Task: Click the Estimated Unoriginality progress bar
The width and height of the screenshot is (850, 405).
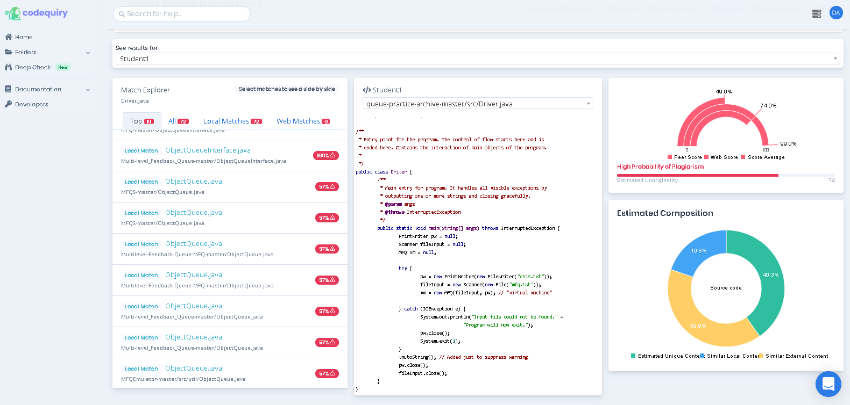Action: tap(726, 175)
